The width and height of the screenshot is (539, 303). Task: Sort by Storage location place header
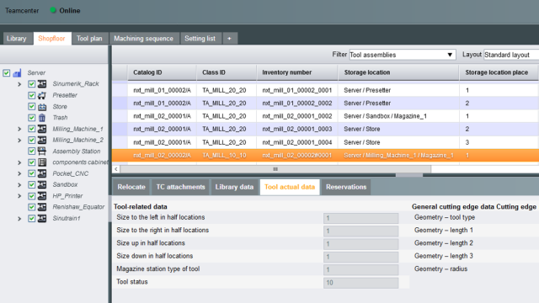[499, 72]
